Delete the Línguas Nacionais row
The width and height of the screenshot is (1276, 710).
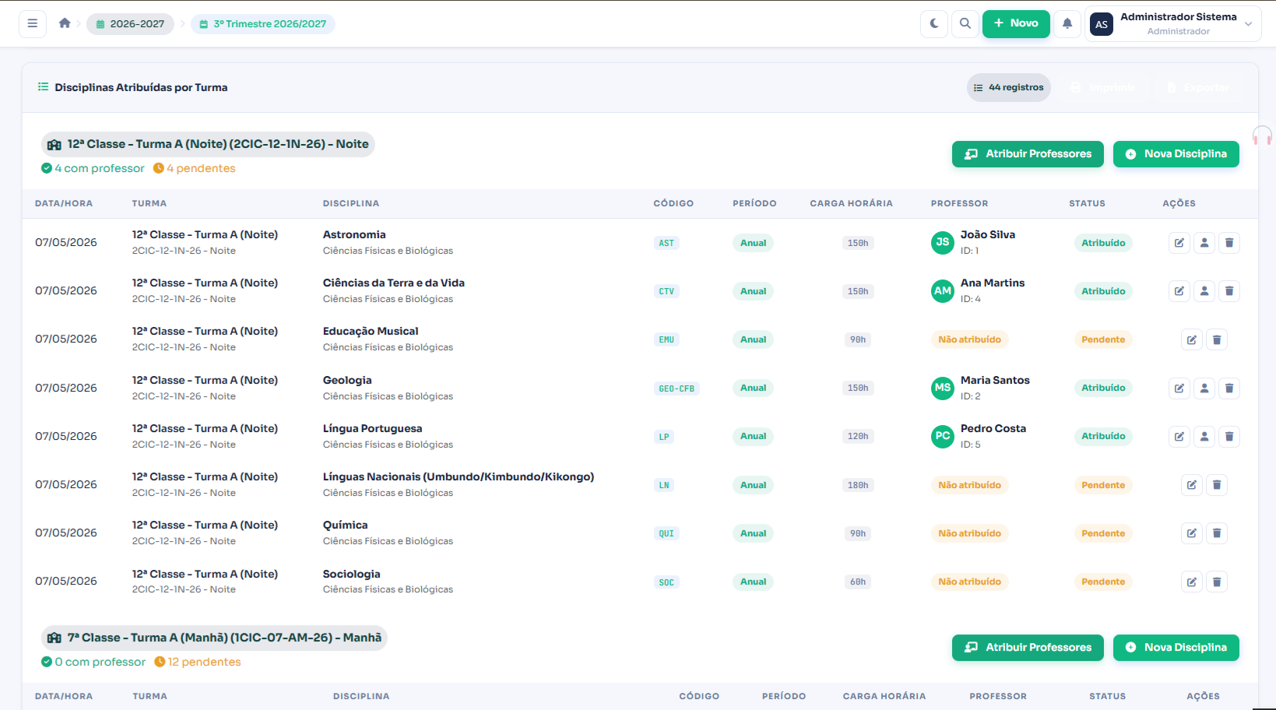(1217, 485)
